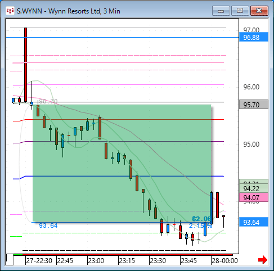Select the tall blue candle at 28-00:00
Screen dimensions: 274x271
211,208
